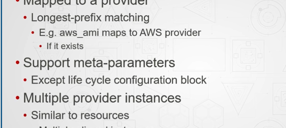Viewport: 286px width, 128px height.
Task: Click 'Except life cycle configuration block' text
Action: click(119, 80)
